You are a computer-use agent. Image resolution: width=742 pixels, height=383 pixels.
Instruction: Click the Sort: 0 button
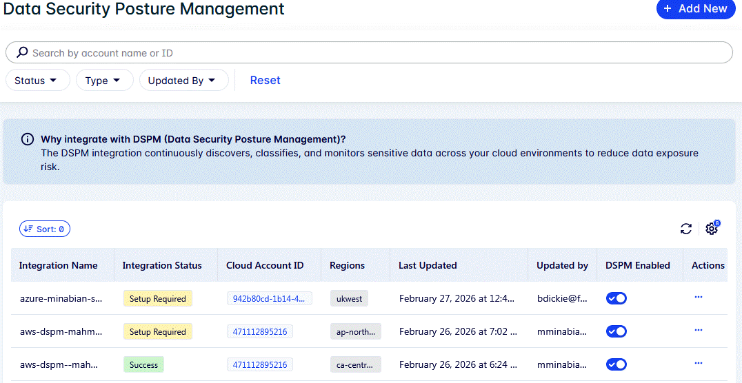(x=45, y=229)
